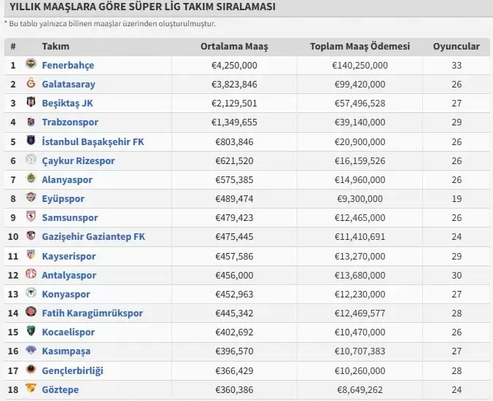
Task: Click the Samsunspor team crest icon
Action: click(31, 217)
